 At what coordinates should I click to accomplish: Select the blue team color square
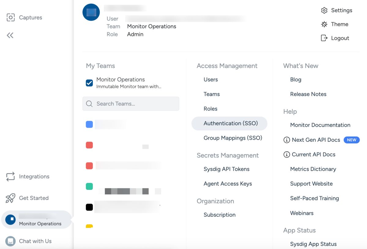click(89, 124)
